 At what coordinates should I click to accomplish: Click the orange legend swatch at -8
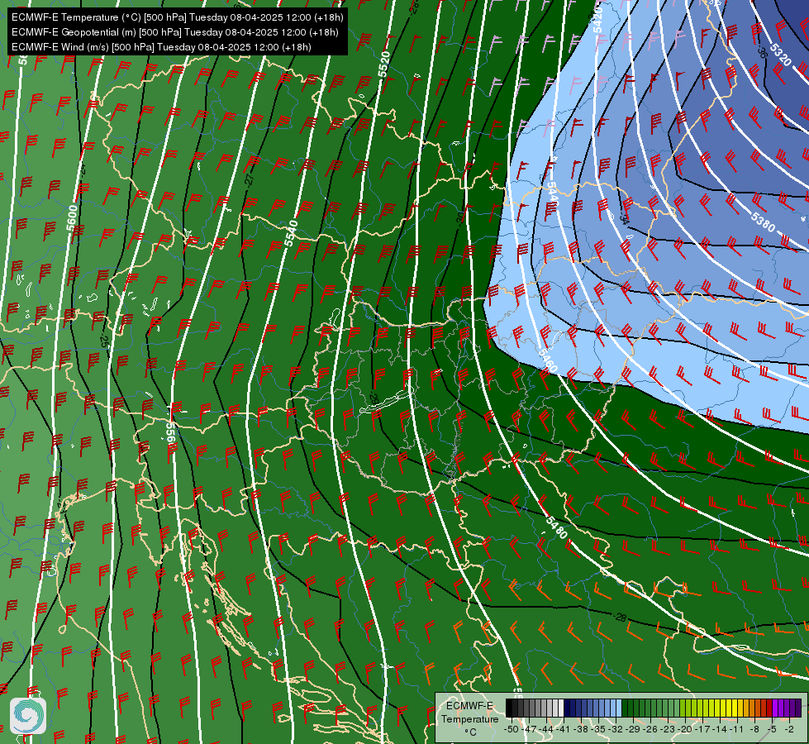coord(758,708)
